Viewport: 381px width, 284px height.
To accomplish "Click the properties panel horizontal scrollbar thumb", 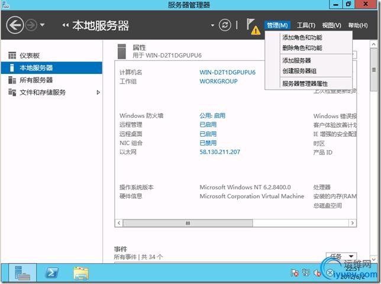I will [x=188, y=223].
